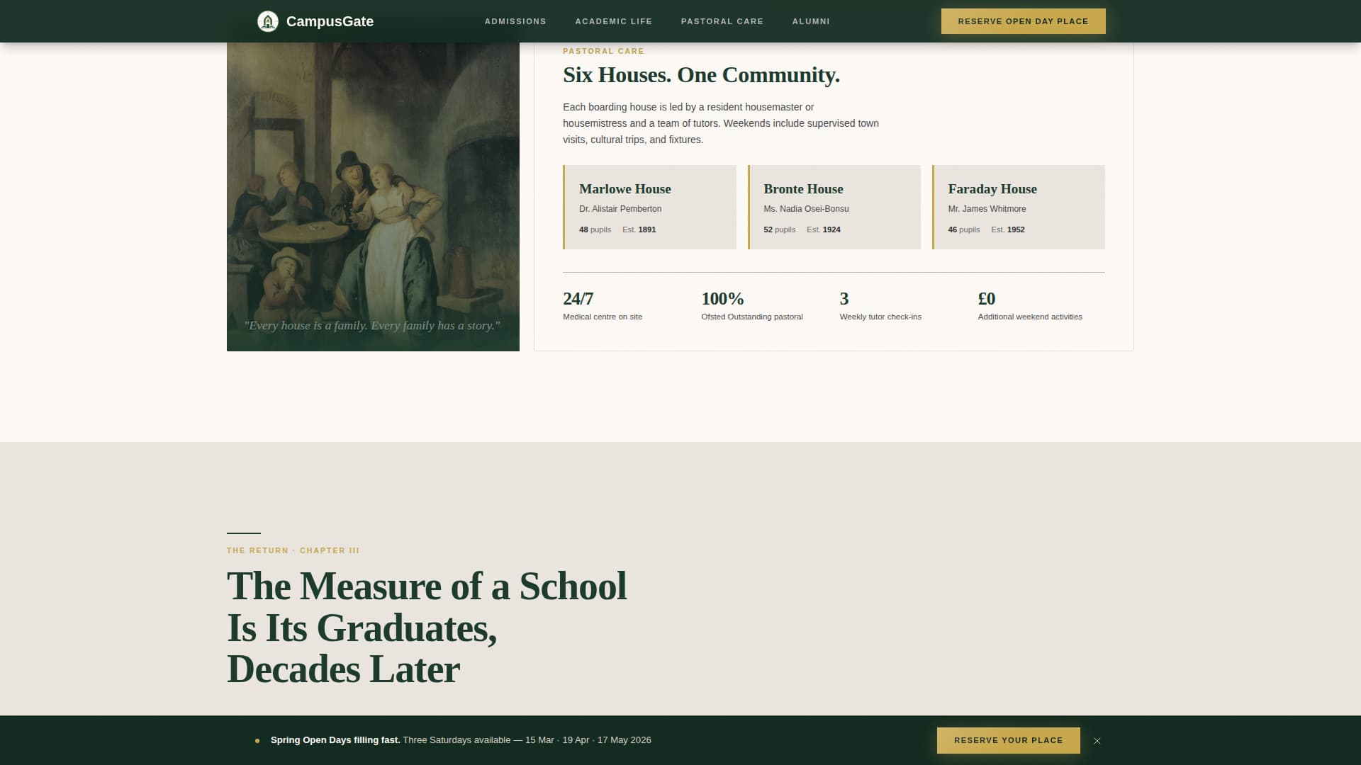Click Reserve Open Day Place button
The image size is (1361, 765).
pos(1023,21)
